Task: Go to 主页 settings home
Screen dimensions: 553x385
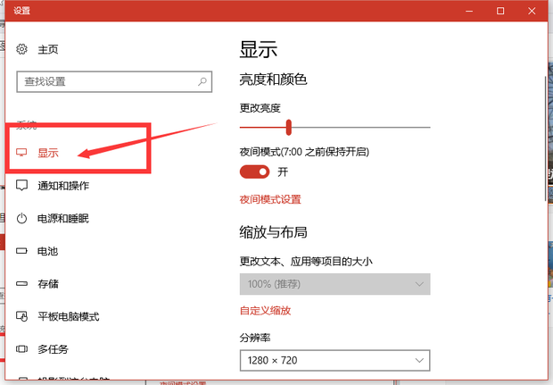Action: (x=47, y=49)
